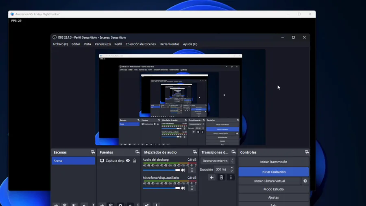Undock the Fuentes panel
366x206 pixels.
(x=137, y=152)
